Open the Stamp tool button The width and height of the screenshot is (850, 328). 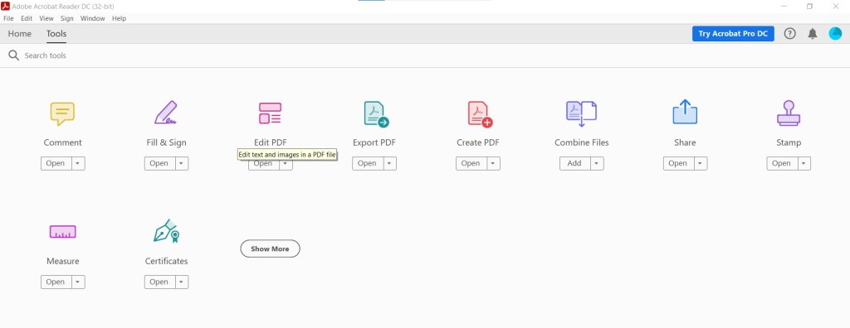click(x=783, y=163)
